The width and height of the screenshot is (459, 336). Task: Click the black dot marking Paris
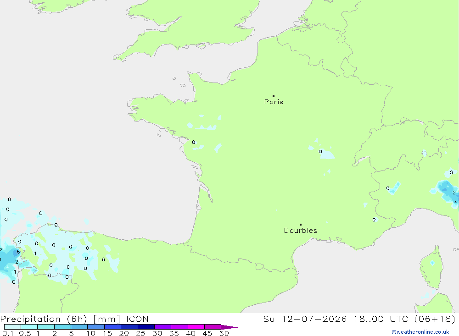pos(274,96)
